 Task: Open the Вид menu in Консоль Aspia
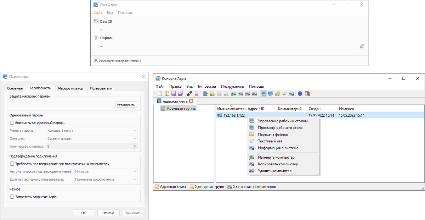[189, 86]
